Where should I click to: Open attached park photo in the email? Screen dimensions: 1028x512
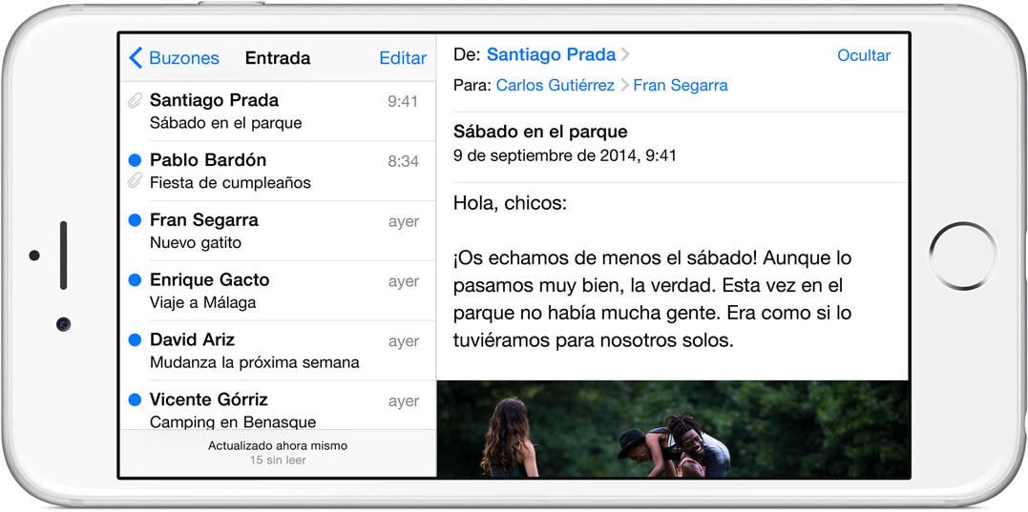(673, 429)
